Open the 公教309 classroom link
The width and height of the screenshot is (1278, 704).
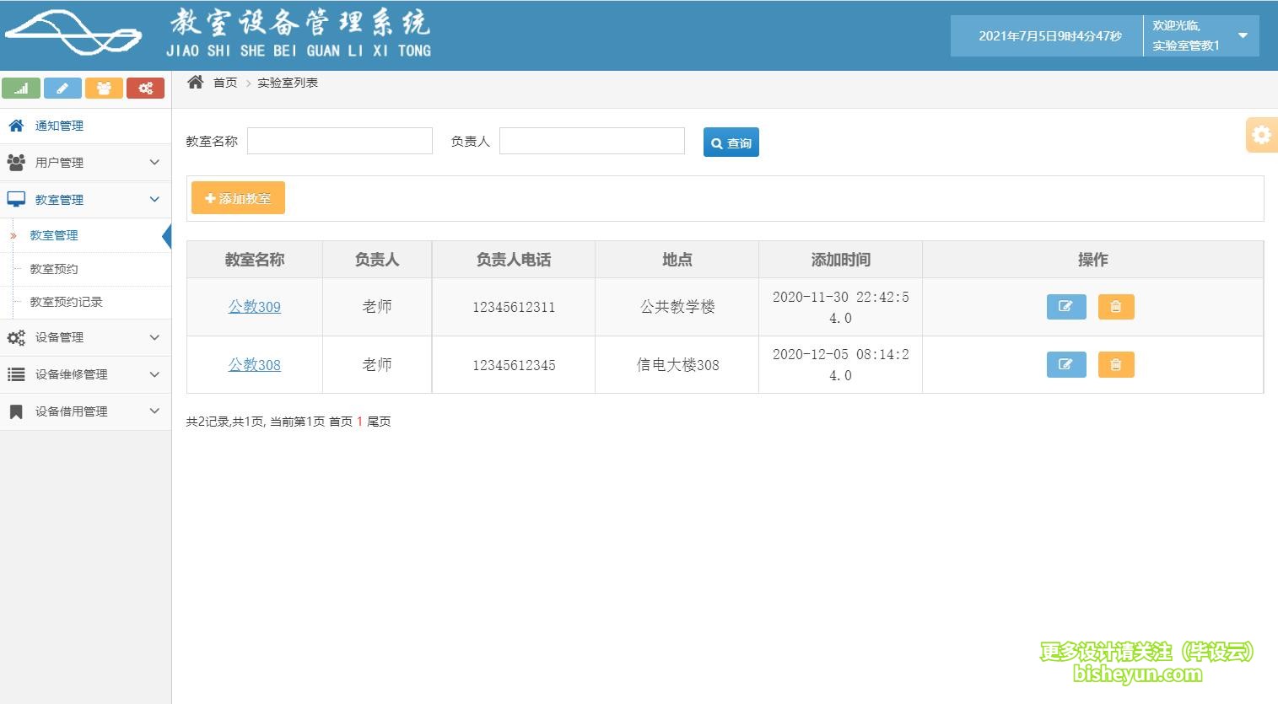point(254,307)
